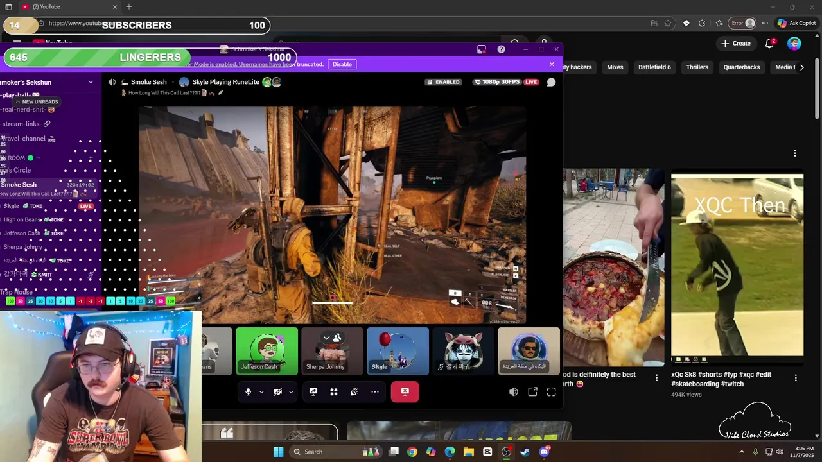Show chat panel speech bubble icon
This screenshot has height=462, width=822.
tap(551, 82)
